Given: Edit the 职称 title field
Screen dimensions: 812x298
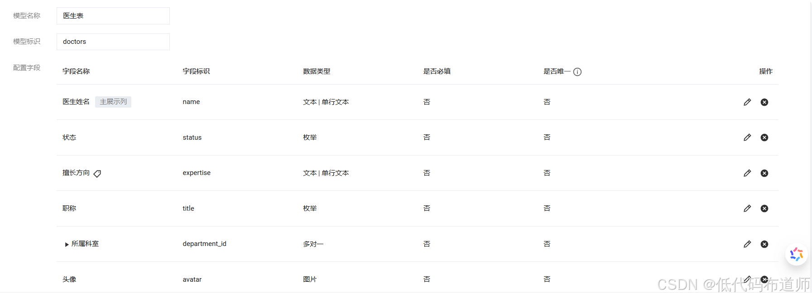Looking at the screenshot, I should 747,208.
